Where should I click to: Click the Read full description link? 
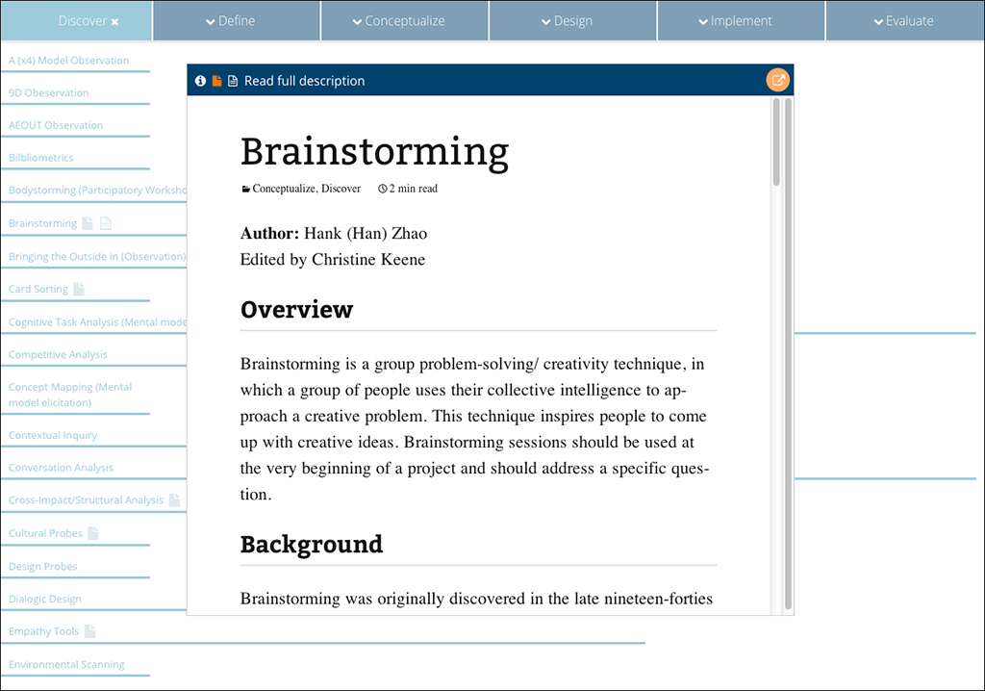coord(304,81)
